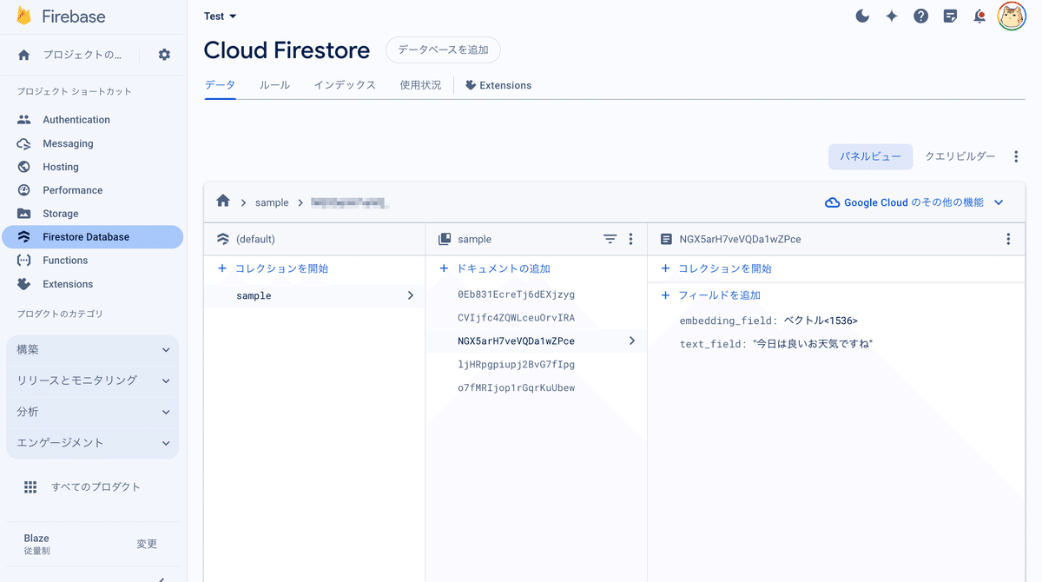Click (default) database header icon
Viewport: 1042px width, 582px height.
(223, 239)
